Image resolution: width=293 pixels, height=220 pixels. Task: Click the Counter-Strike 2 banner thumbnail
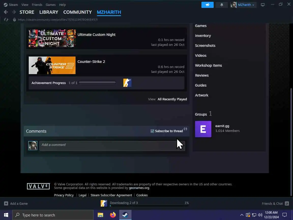[52, 65]
